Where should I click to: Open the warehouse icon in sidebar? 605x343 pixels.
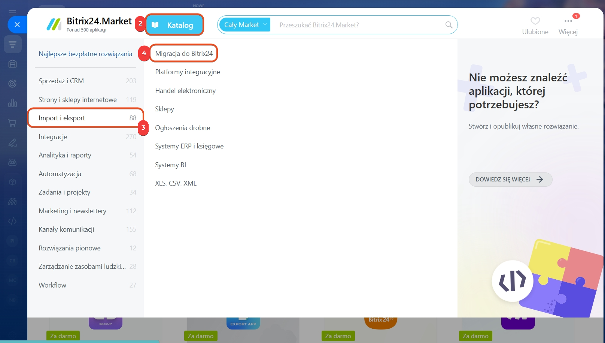click(12, 64)
